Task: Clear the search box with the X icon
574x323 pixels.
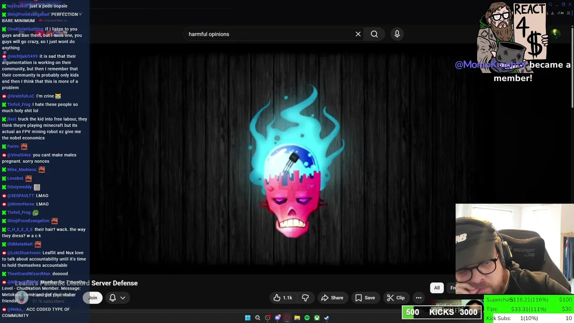Action: point(358,34)
